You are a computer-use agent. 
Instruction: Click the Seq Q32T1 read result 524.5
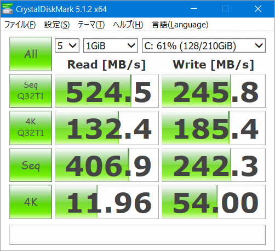107,91
